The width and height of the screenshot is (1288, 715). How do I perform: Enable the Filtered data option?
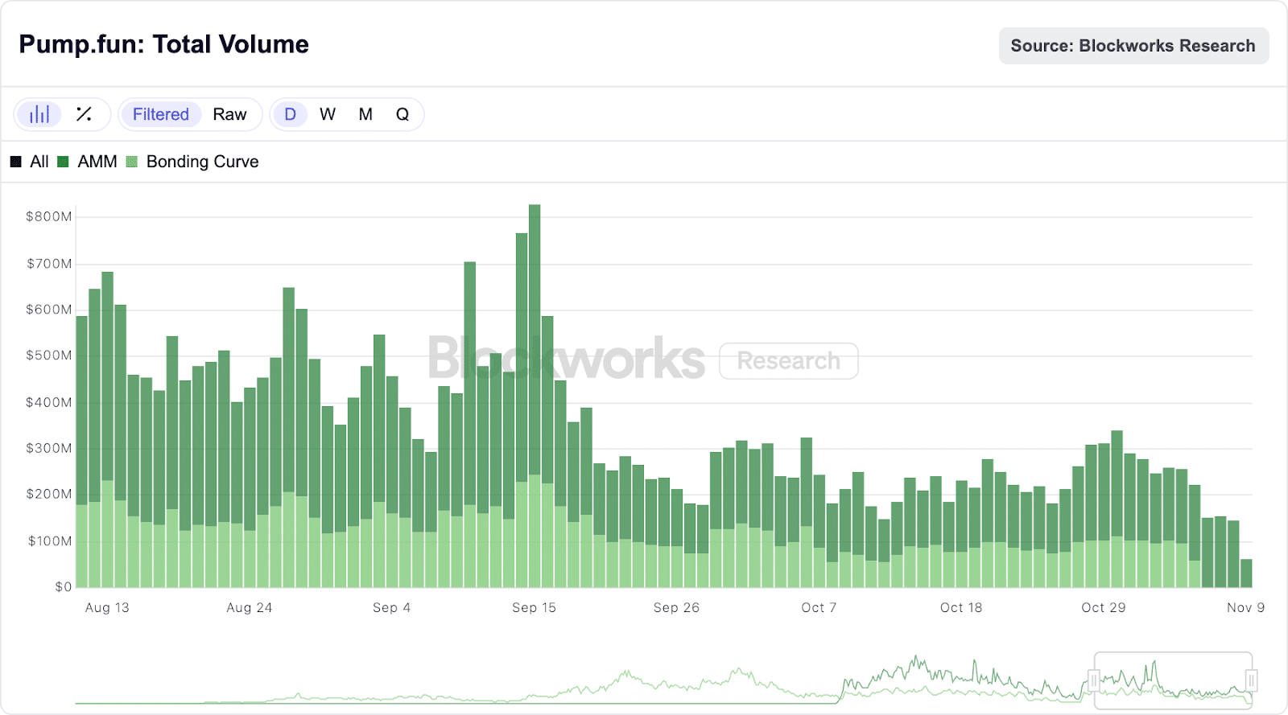(160, 114)
